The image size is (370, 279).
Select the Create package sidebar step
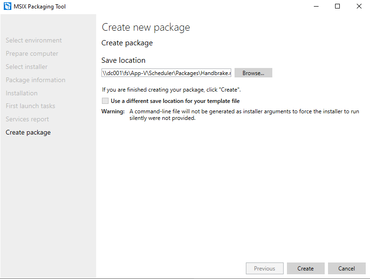pyautogui.click(x=28, y=133)
